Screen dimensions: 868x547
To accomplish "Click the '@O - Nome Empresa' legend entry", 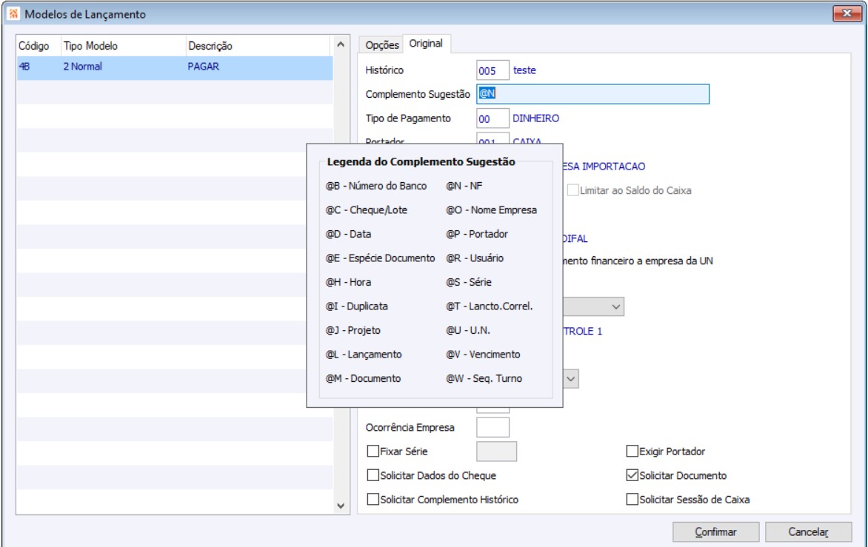I will [491, 210].
